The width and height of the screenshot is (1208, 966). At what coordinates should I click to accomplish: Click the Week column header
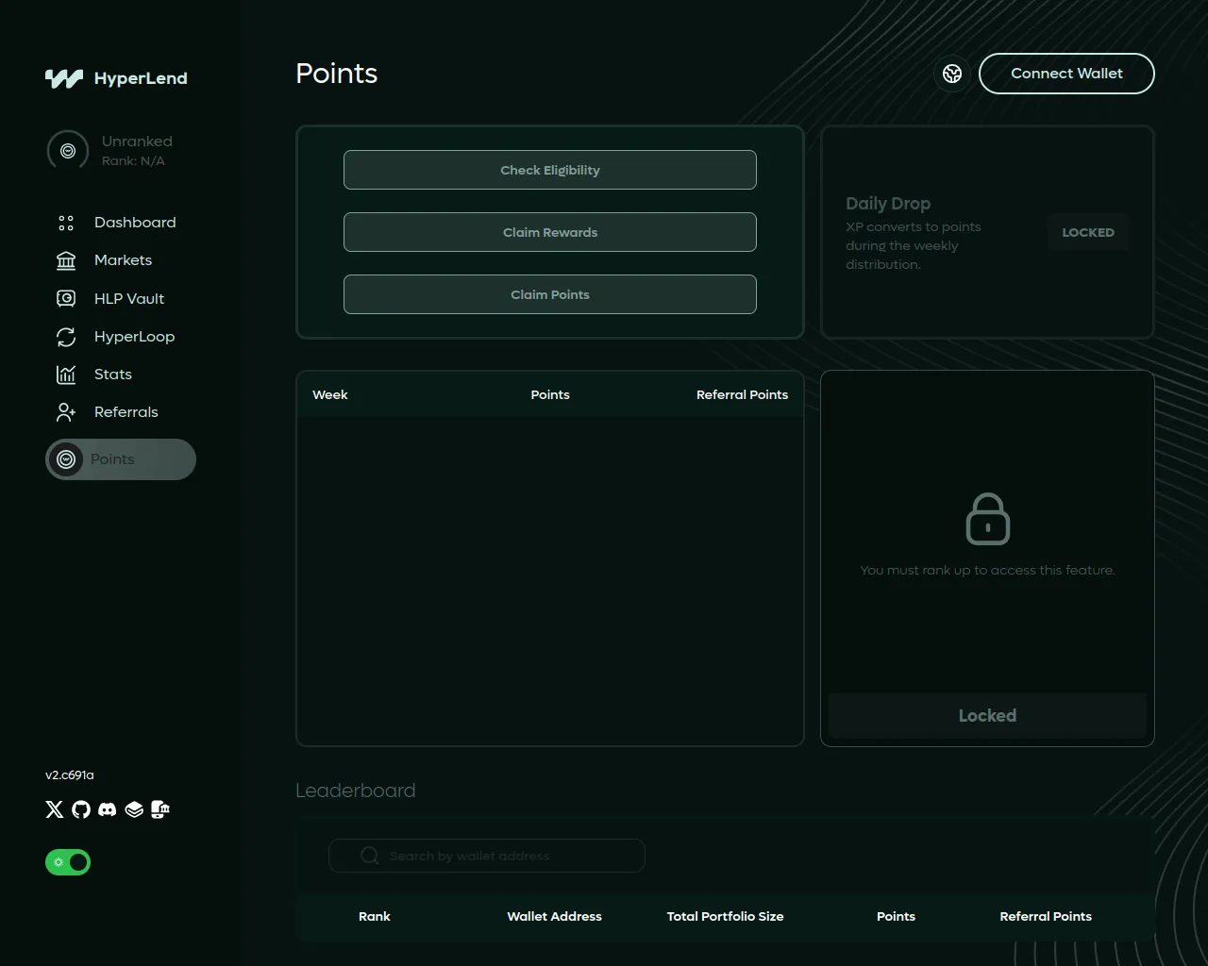coord(330,394)
